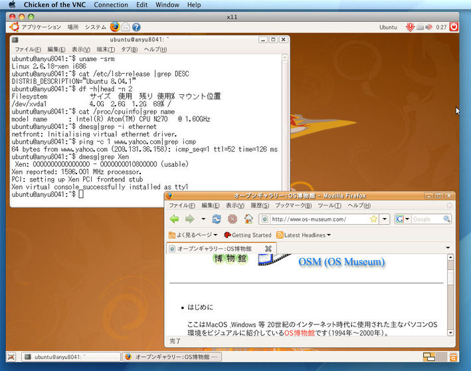Viewport: 471px width, 371px height.
Task: Open the help icon in GNOME panel
Action: [136, 27]
